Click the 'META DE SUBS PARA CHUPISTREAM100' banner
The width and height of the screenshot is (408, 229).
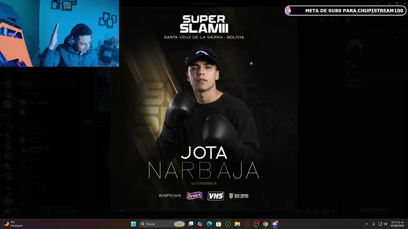[x=346, y=10]
